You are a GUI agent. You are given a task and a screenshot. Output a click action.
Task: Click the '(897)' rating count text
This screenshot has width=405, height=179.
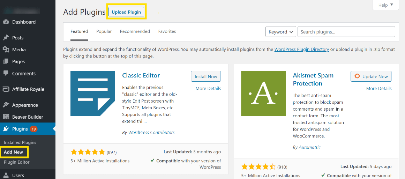tap(112, 152)
